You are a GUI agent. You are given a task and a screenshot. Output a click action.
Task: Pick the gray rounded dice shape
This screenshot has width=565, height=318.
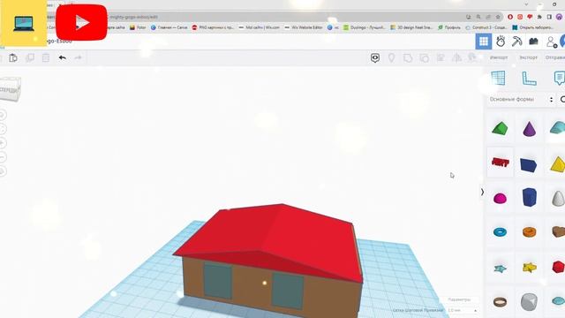pos(529,302)
